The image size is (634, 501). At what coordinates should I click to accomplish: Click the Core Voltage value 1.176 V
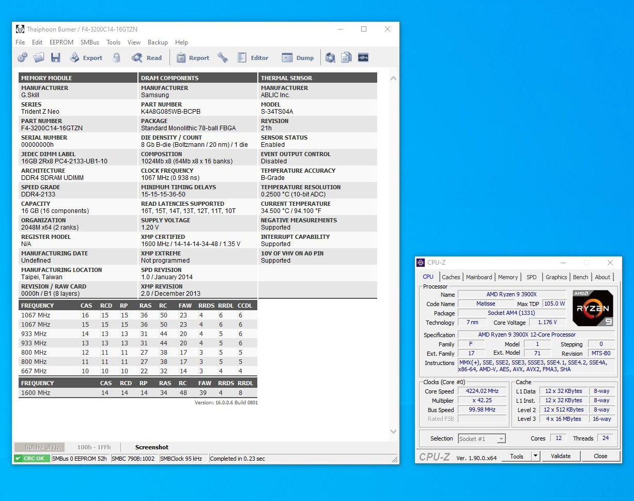(547, 323)
